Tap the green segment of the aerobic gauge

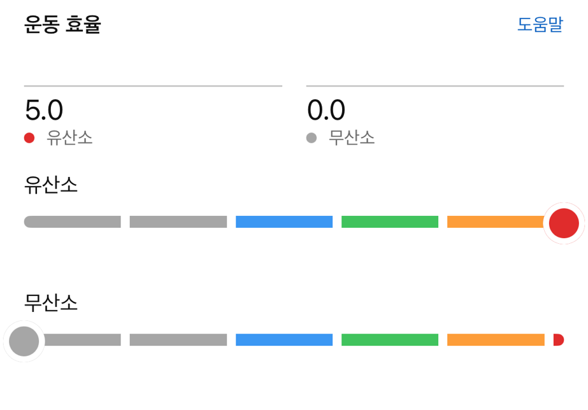(x=390, y=222)
